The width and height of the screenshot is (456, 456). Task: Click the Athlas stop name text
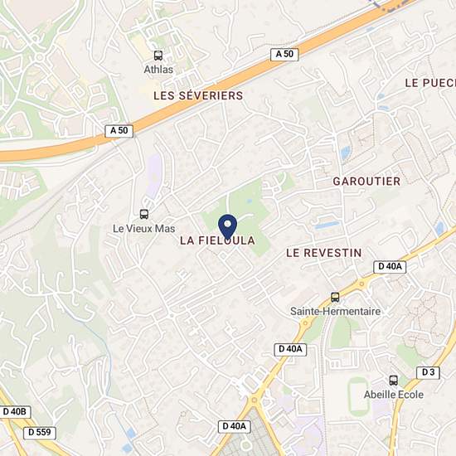pos(158,70)
